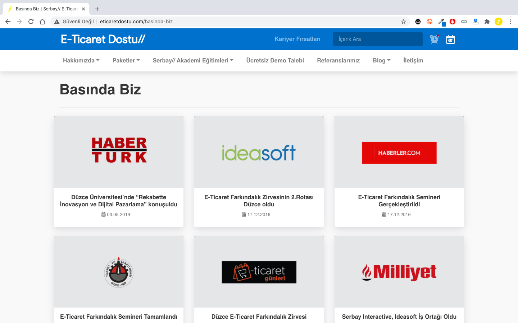This screenshot has width=518, height=323.
Task: Expand the Paketler dropdown menu
Action: point(126,61)
